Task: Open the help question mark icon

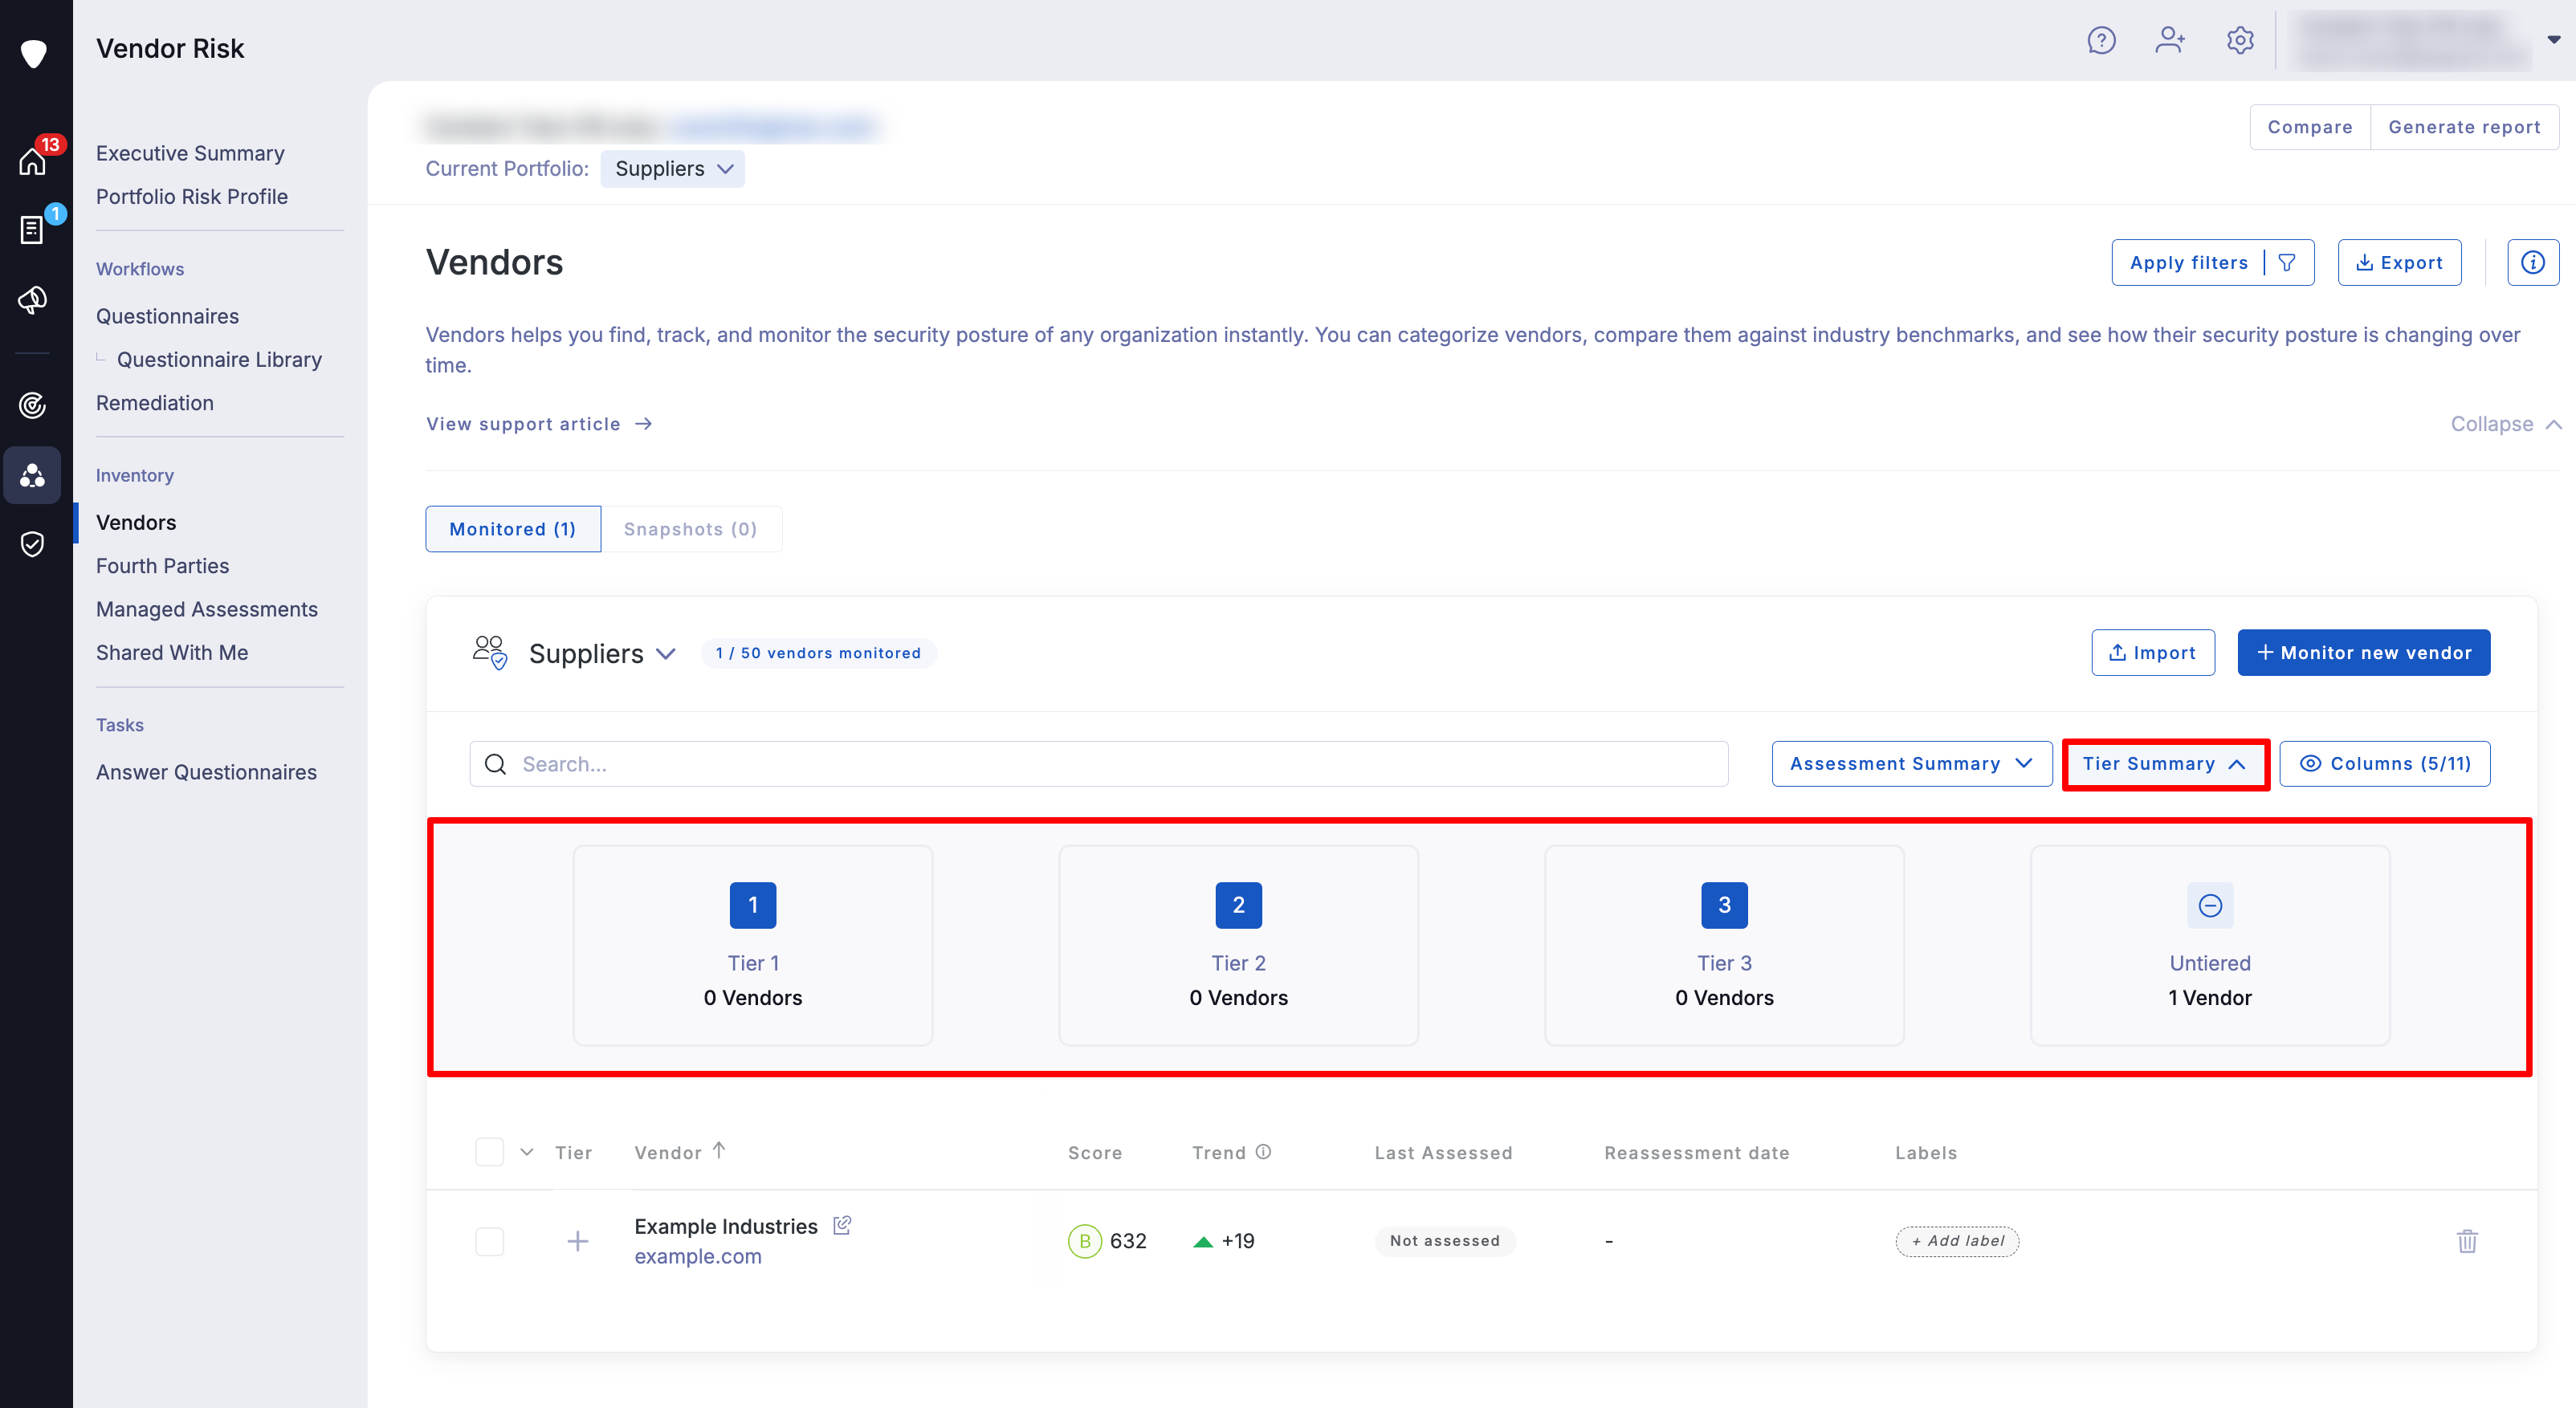Action: coord(2101,40)
